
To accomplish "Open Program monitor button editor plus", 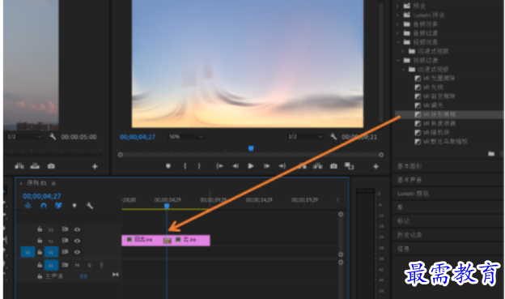I will point(376,166).
